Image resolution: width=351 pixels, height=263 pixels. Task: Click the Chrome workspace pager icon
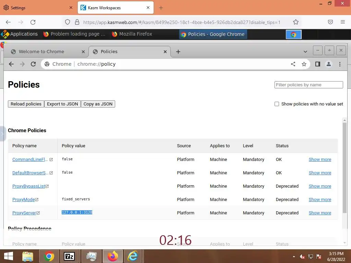(293, 35)
